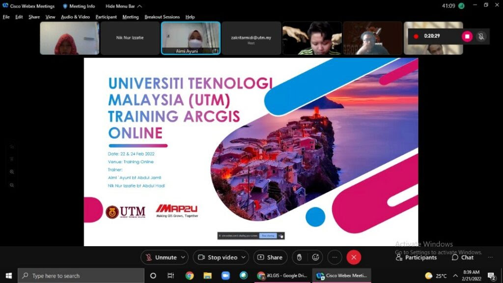
Task: Click the Share button in meeting controls
Action: tap(270, 257)
